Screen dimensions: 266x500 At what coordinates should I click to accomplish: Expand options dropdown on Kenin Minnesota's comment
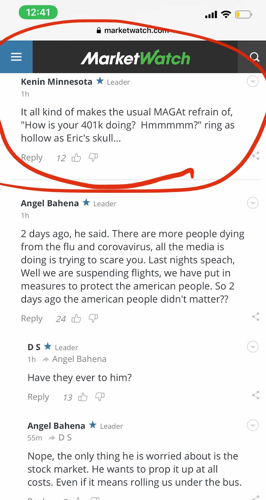[253, 81]
